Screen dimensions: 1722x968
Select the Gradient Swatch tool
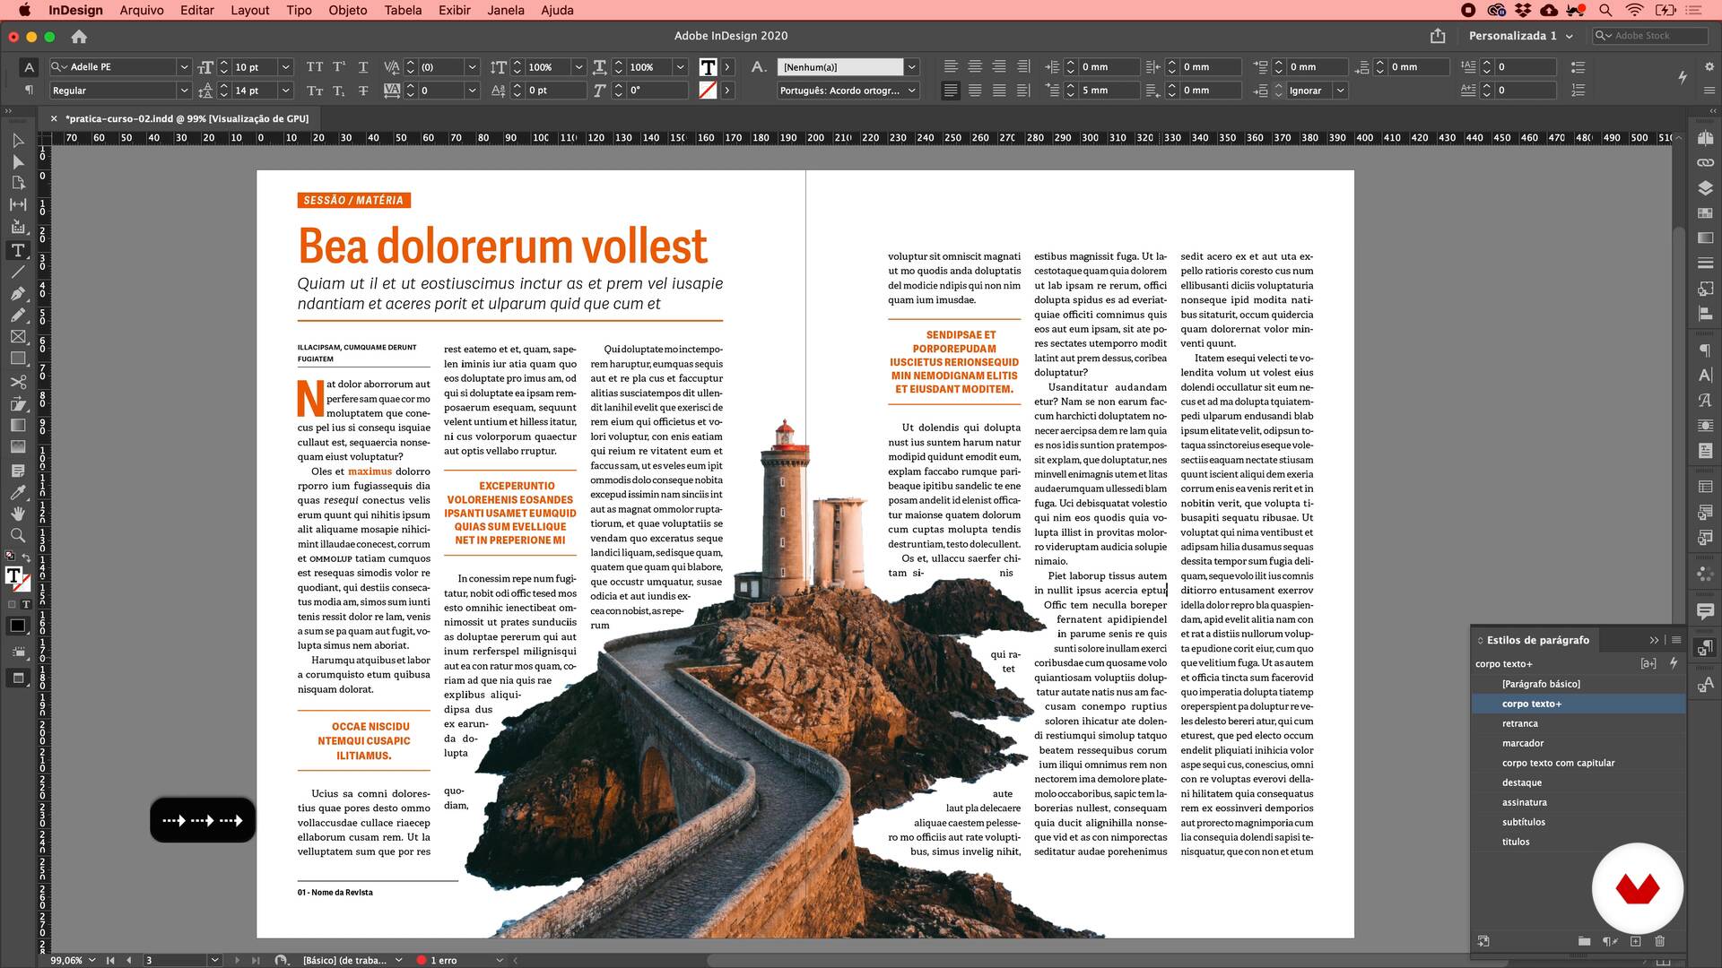(x=18, y=425)
